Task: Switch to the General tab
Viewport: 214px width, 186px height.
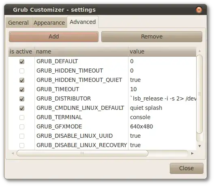Action: [x=18, y=23]
